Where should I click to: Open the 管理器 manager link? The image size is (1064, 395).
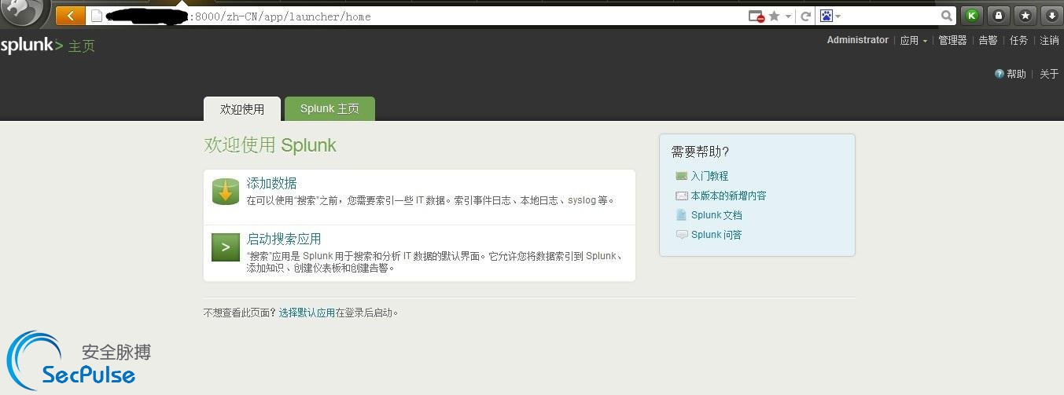click(952, 40)
